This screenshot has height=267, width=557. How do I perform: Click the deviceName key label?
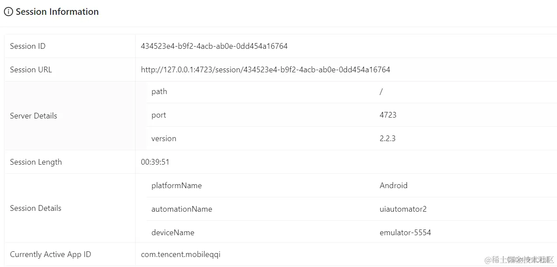pyautogui.click(x=173, y=233)
